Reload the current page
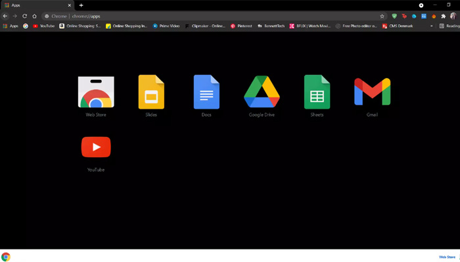 click(x=25, y=16)
